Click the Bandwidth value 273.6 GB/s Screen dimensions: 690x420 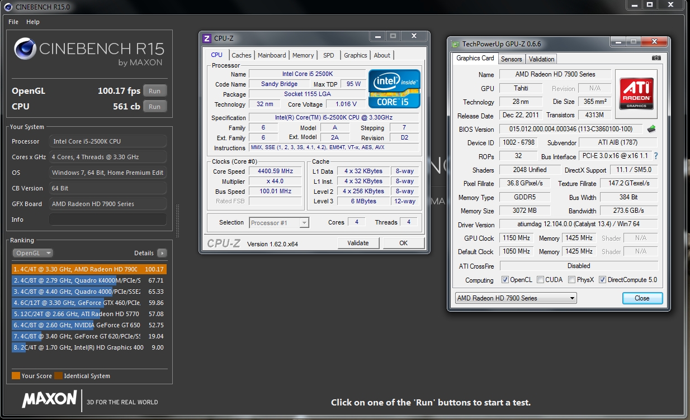pyautogui.click(x=629, y=211)
